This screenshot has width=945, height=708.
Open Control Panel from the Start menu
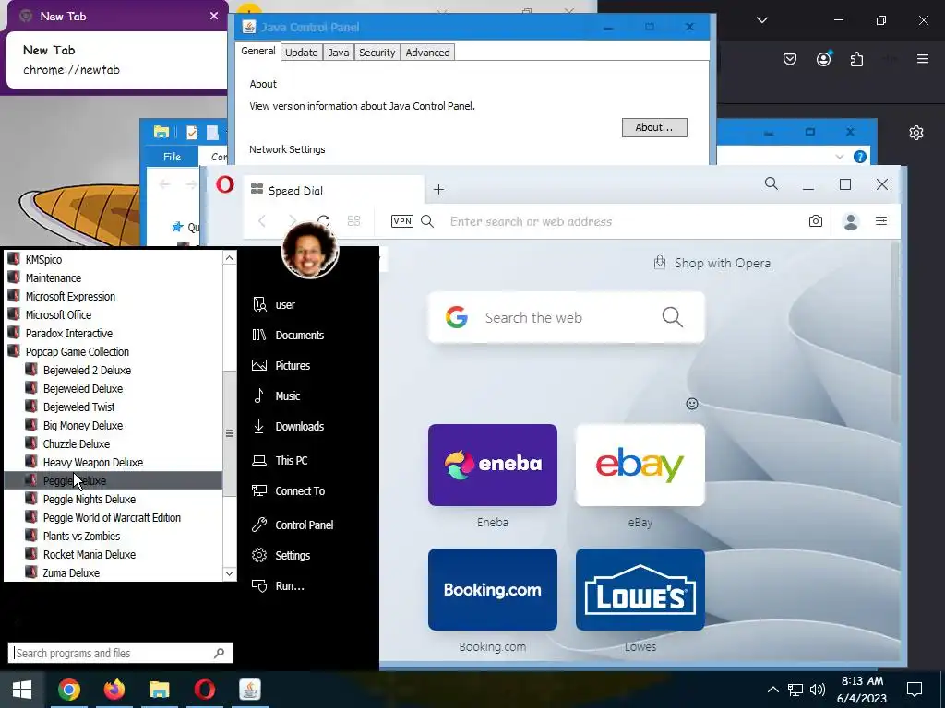coord(304,525)
